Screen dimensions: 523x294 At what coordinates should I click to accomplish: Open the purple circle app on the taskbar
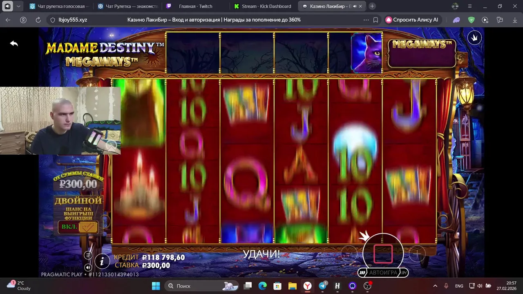352,286
